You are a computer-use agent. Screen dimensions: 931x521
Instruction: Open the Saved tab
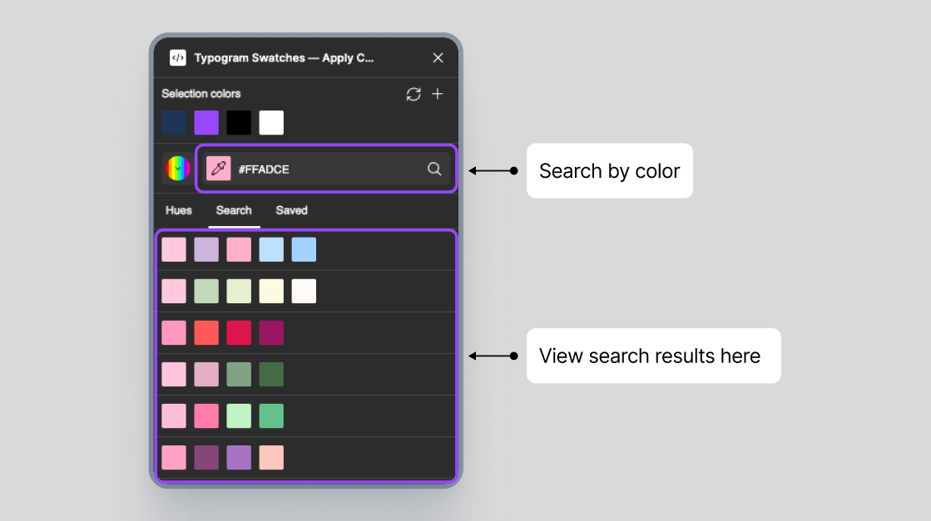292,210
